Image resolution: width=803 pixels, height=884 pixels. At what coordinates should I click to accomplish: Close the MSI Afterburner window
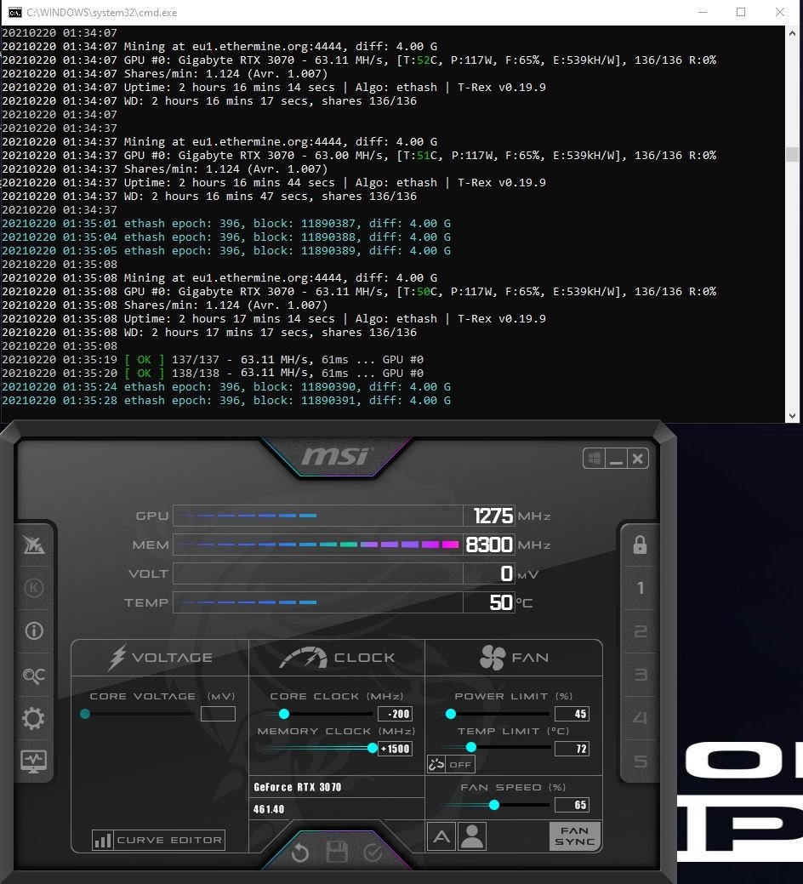click(x=637, y=459)
